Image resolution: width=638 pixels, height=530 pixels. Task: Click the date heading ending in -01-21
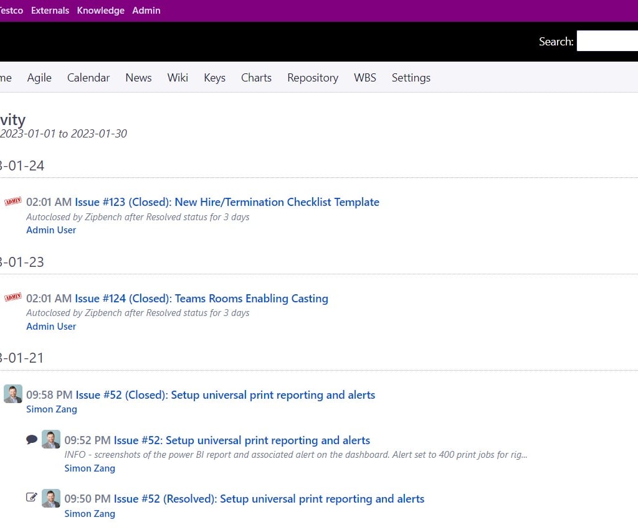[22, 358]
